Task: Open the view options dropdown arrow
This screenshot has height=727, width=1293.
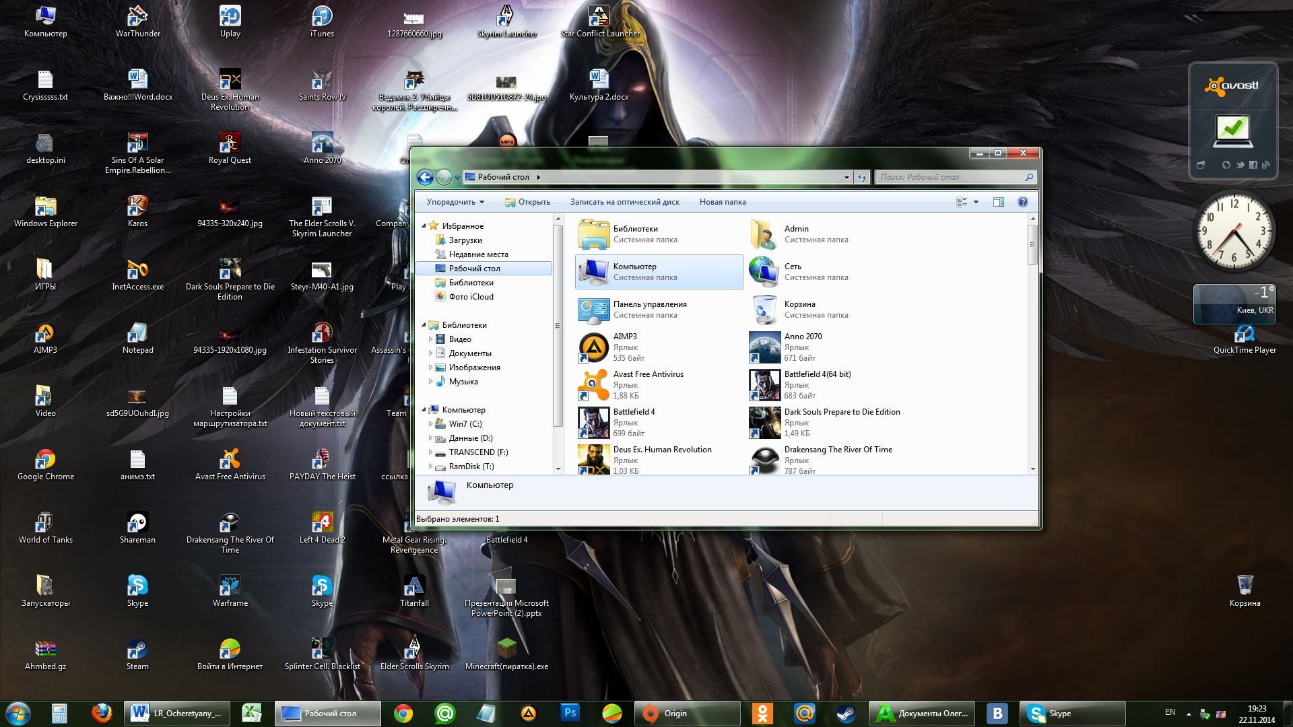Action: [x=976, y=202]
